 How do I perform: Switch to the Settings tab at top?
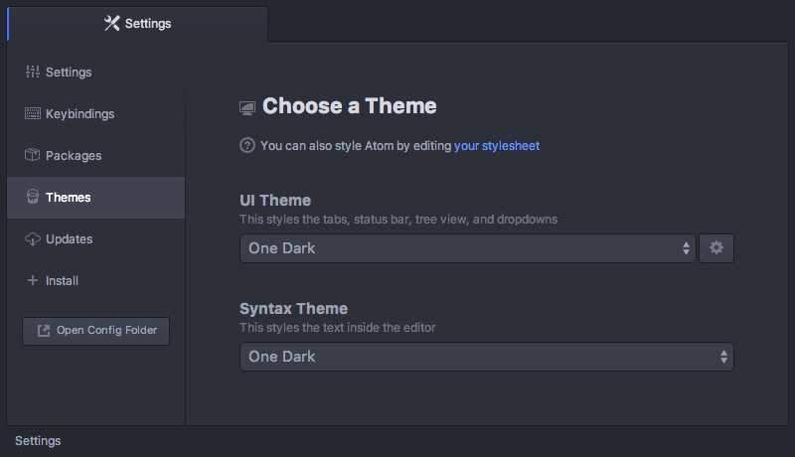tap(137, 24)
